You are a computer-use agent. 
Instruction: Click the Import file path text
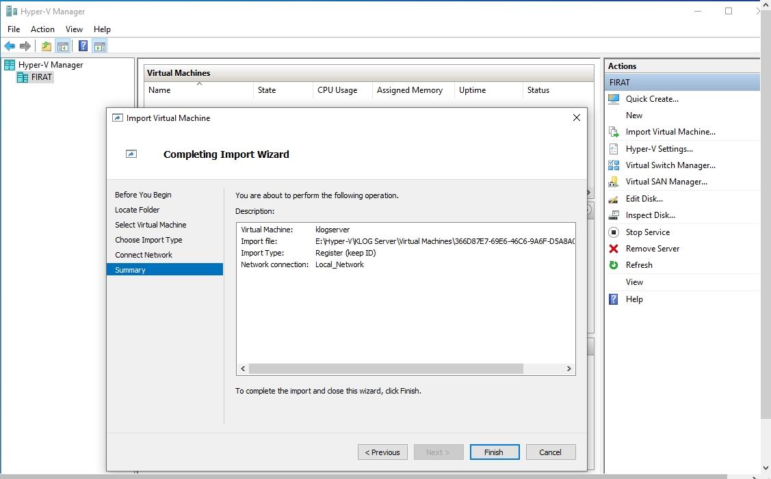(x=445, y=241)
